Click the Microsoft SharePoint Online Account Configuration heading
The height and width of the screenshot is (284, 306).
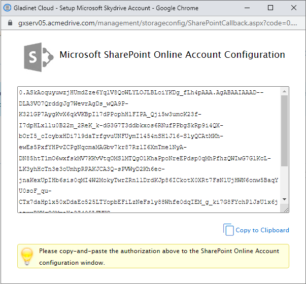click(x=172, y=55)
